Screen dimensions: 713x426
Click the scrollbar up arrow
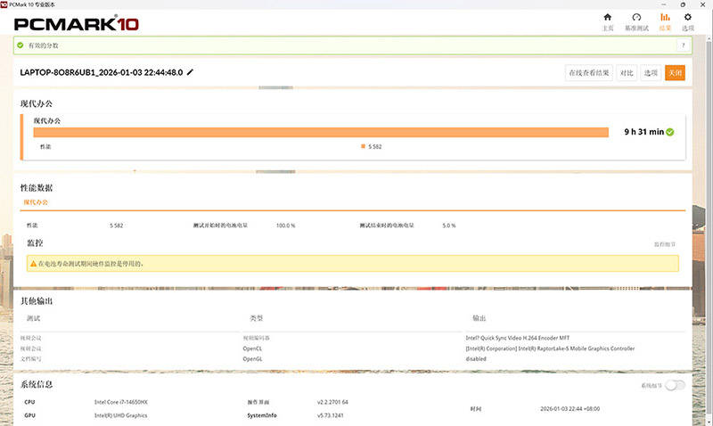tap(709, 38)
